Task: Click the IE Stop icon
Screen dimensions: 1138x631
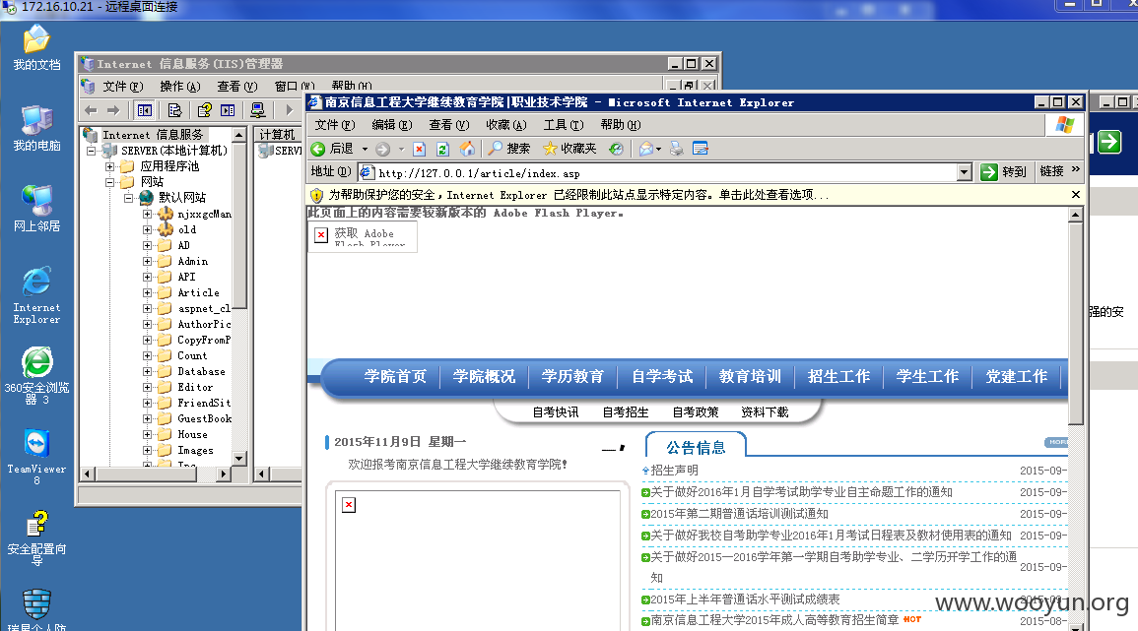Action: tap(419, 149)
